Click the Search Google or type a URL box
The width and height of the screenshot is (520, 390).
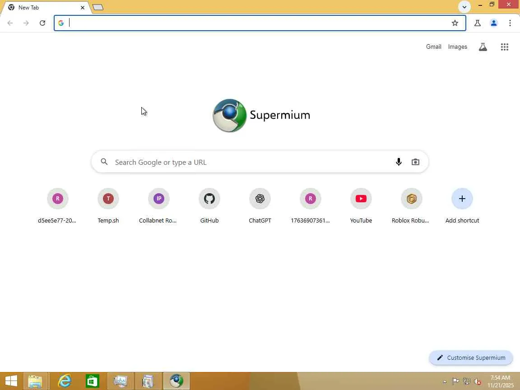pos(260,162)
